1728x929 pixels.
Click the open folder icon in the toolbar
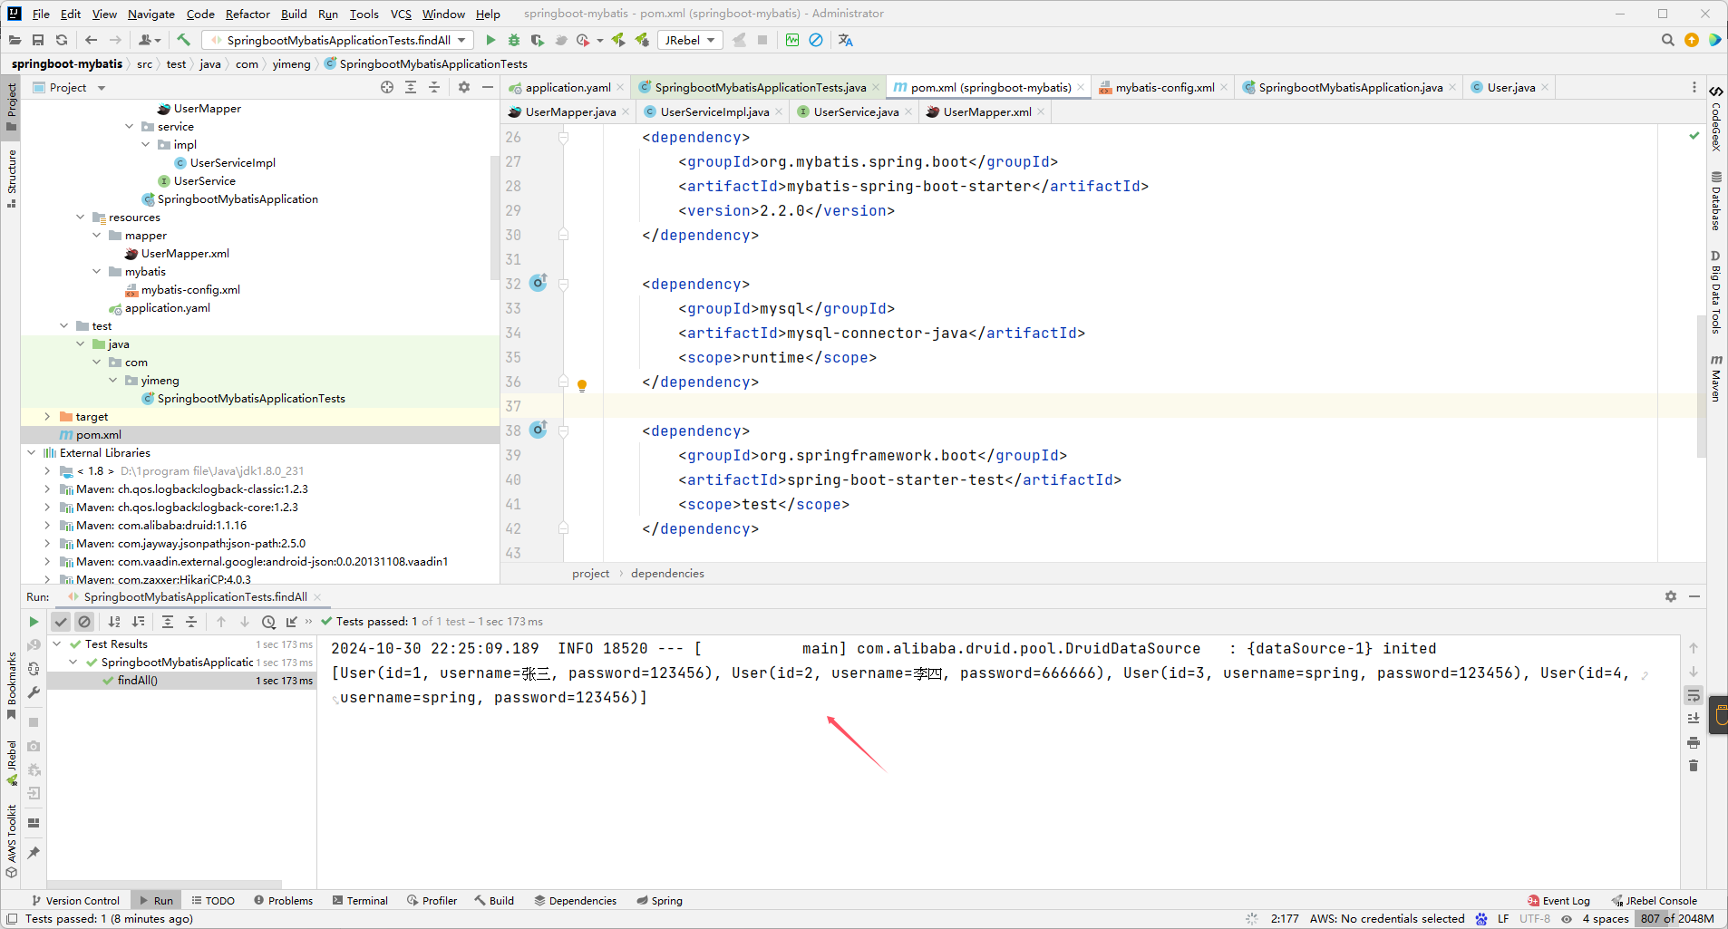pos(15,40)
